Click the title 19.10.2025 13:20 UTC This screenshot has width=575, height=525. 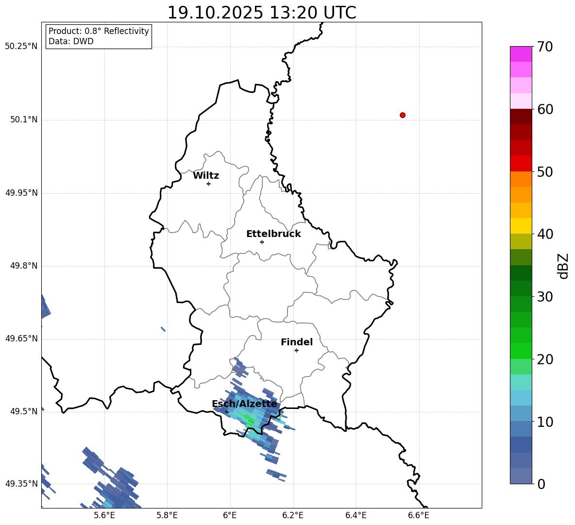262,13
